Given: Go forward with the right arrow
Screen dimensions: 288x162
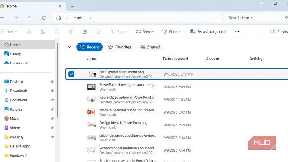Looking at the screenshot, I should 16,18.
